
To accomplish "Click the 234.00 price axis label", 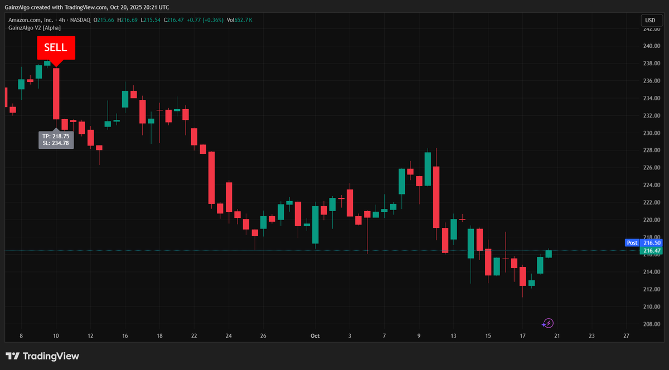I will point(652,99).
